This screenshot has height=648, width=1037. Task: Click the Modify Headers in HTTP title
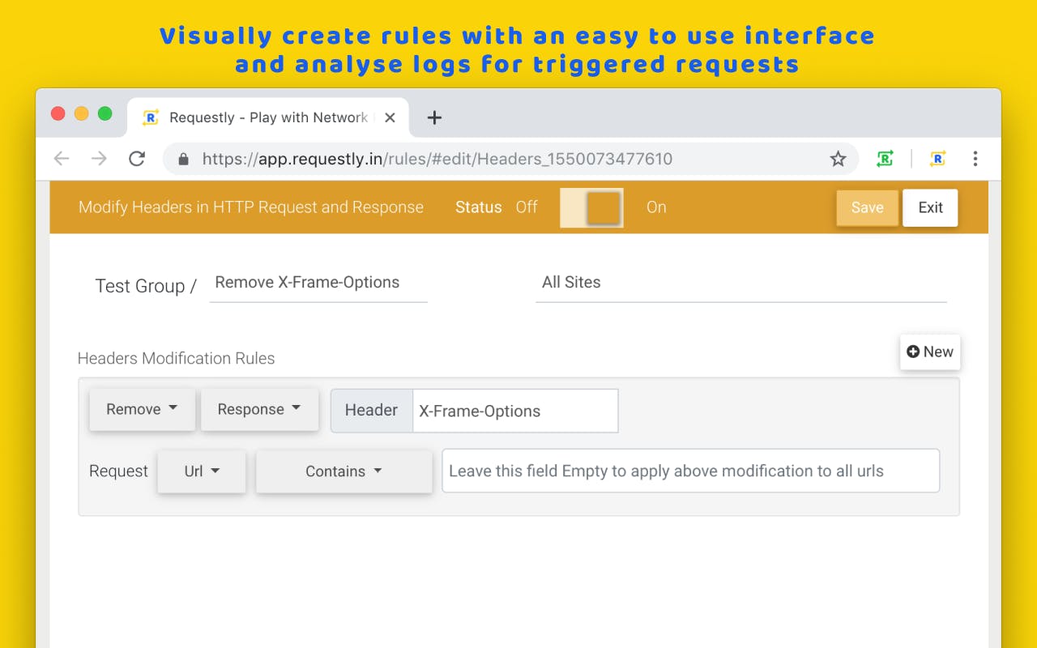point(251,207)
